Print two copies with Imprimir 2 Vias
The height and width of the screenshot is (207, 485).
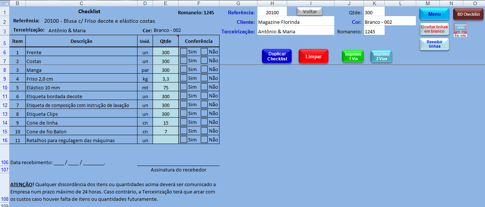tap(381, 56)
